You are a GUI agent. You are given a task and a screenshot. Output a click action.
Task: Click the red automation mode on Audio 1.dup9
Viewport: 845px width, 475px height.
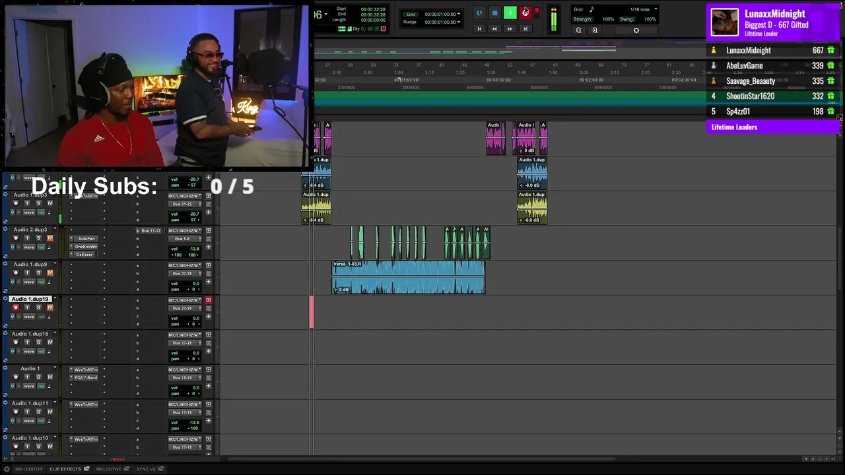tap(41, 282)
